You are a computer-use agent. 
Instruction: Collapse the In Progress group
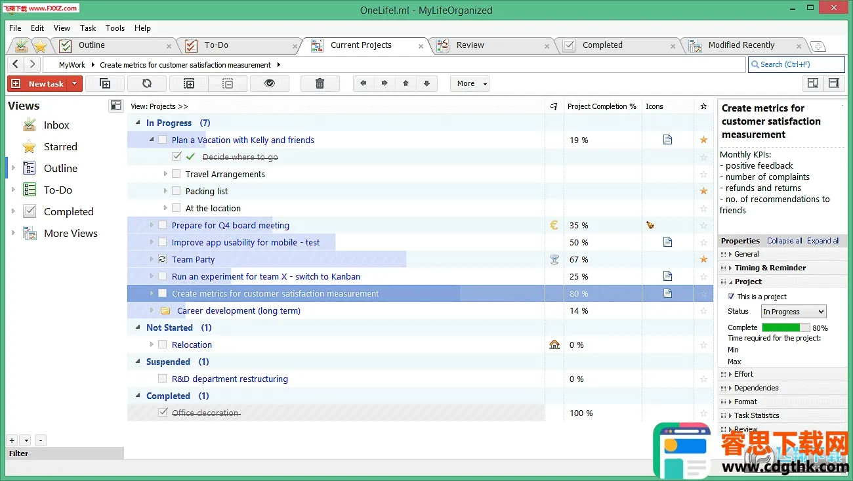[138, 123]
